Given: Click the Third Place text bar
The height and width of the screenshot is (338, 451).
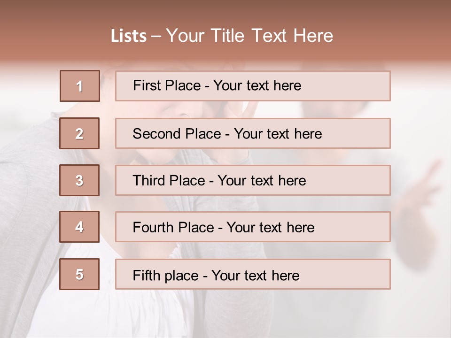Looking at the screenshot, I should pos(253,180).
